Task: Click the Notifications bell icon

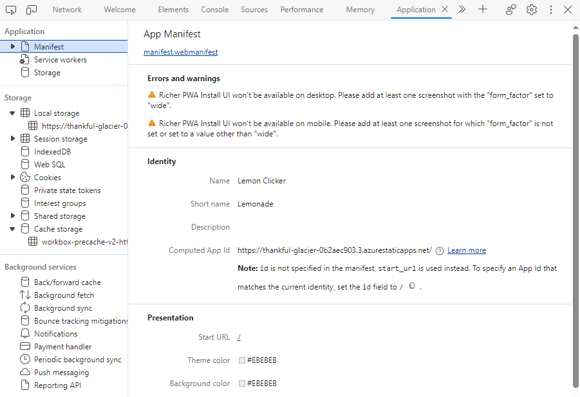Action: point(24,333)
